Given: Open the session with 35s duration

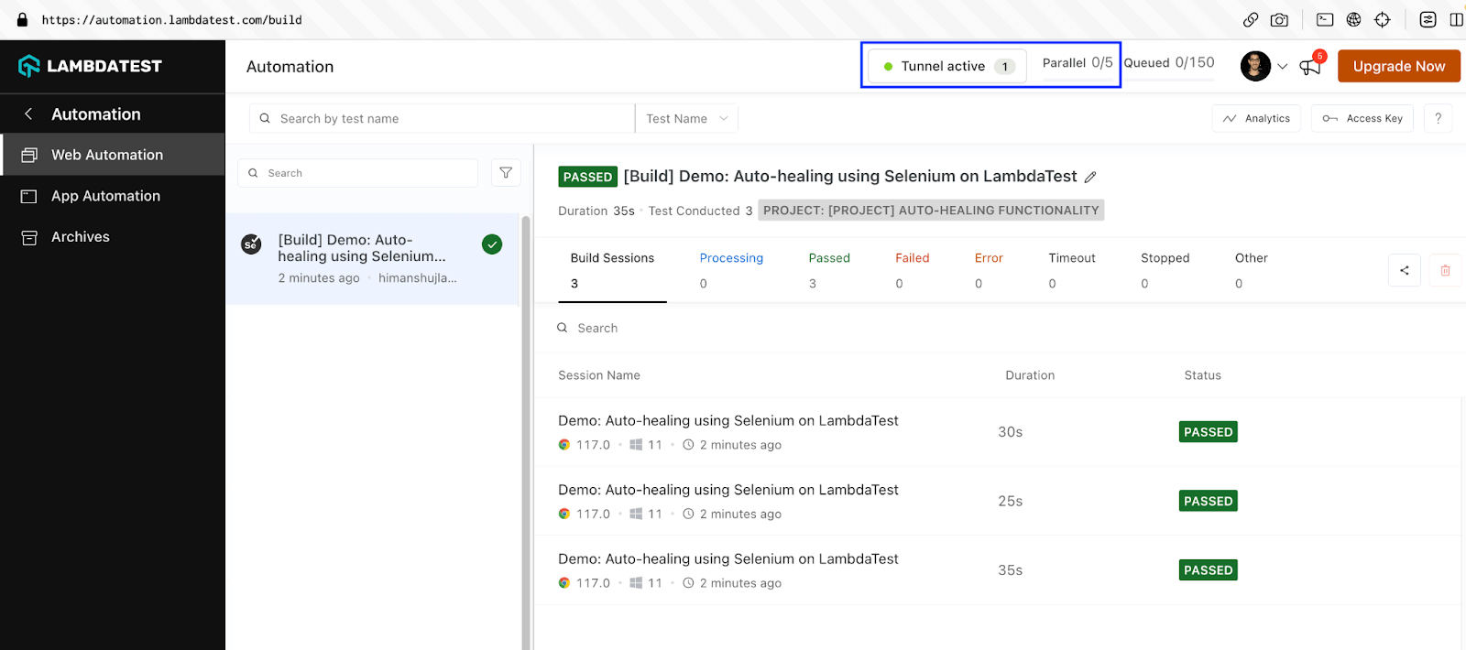Looking at the screenshot, I should pos(997,569).
